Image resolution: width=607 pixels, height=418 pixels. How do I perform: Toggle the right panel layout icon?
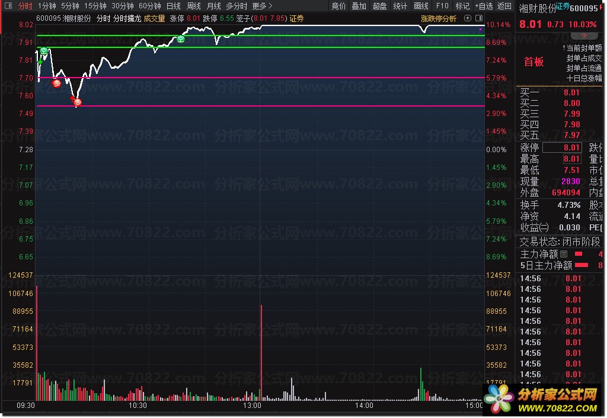[479, 18]
